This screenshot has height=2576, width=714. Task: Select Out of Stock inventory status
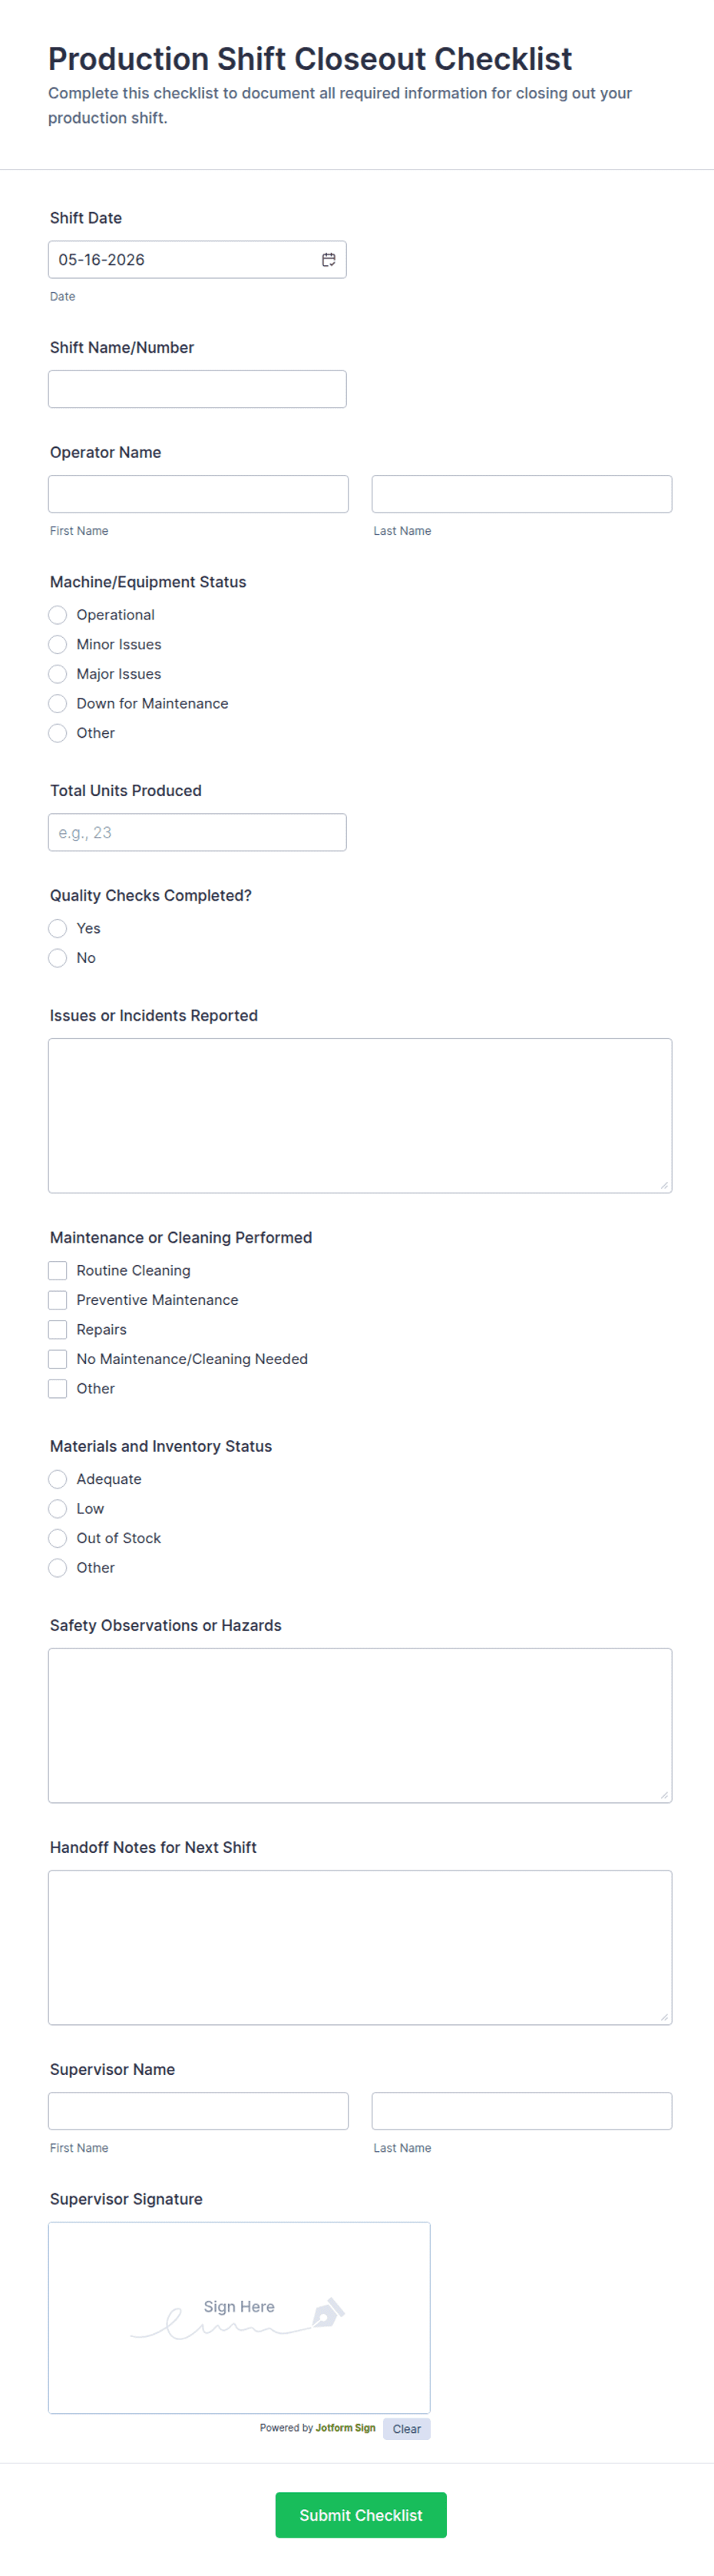[58, 1539]
